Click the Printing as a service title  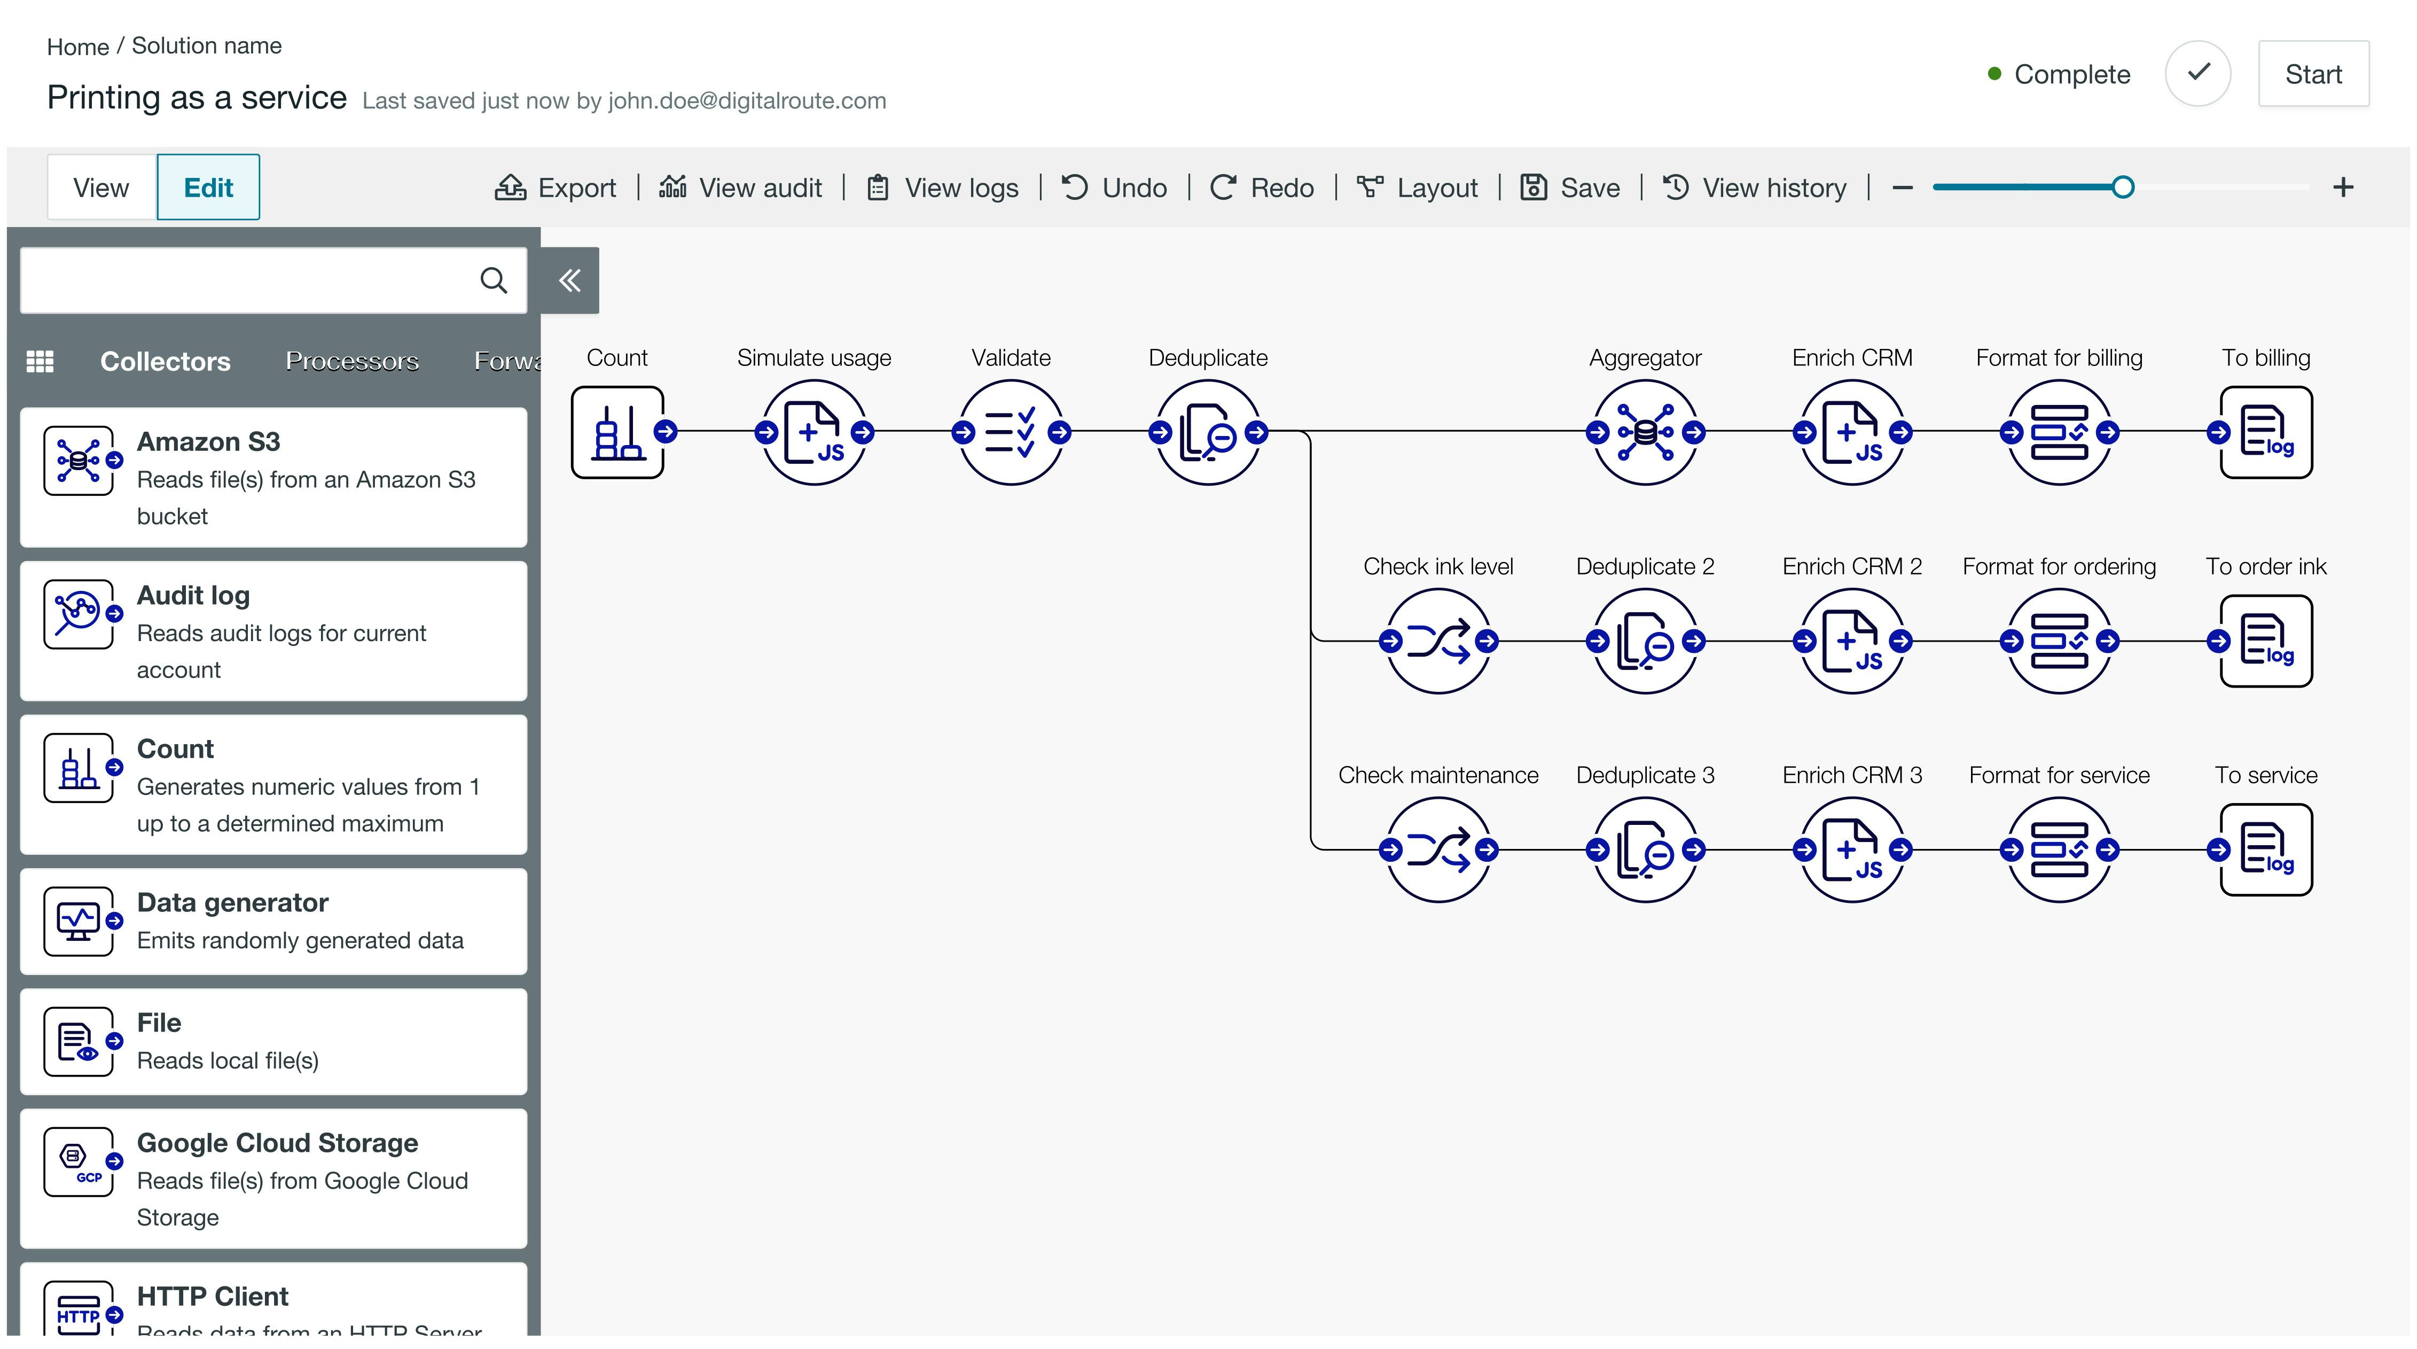197,98
